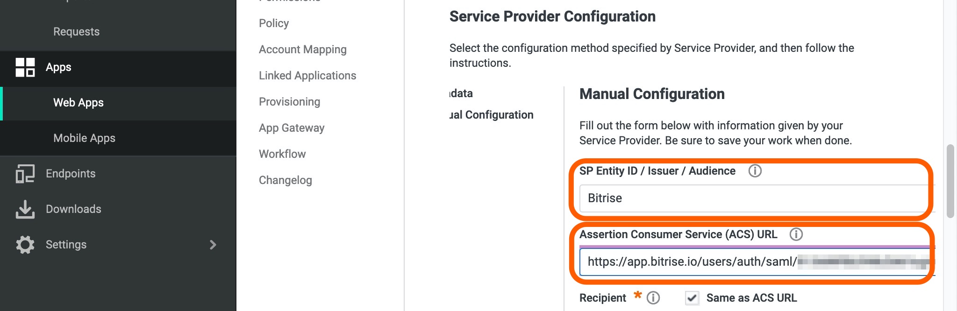Uncheck the Same as ACS URL checkbox
The width and height of the screenshot is (957, 311).
coord(692,298)
